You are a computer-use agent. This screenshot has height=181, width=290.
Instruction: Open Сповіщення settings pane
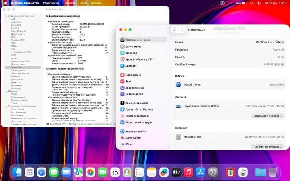[x=144, y=75]
